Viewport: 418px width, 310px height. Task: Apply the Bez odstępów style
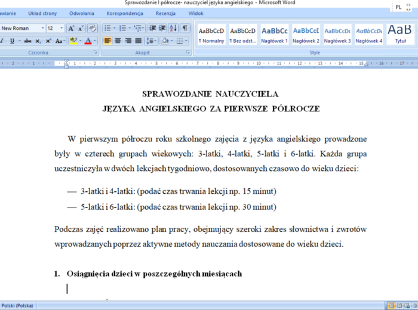click(x=243, y=35)
